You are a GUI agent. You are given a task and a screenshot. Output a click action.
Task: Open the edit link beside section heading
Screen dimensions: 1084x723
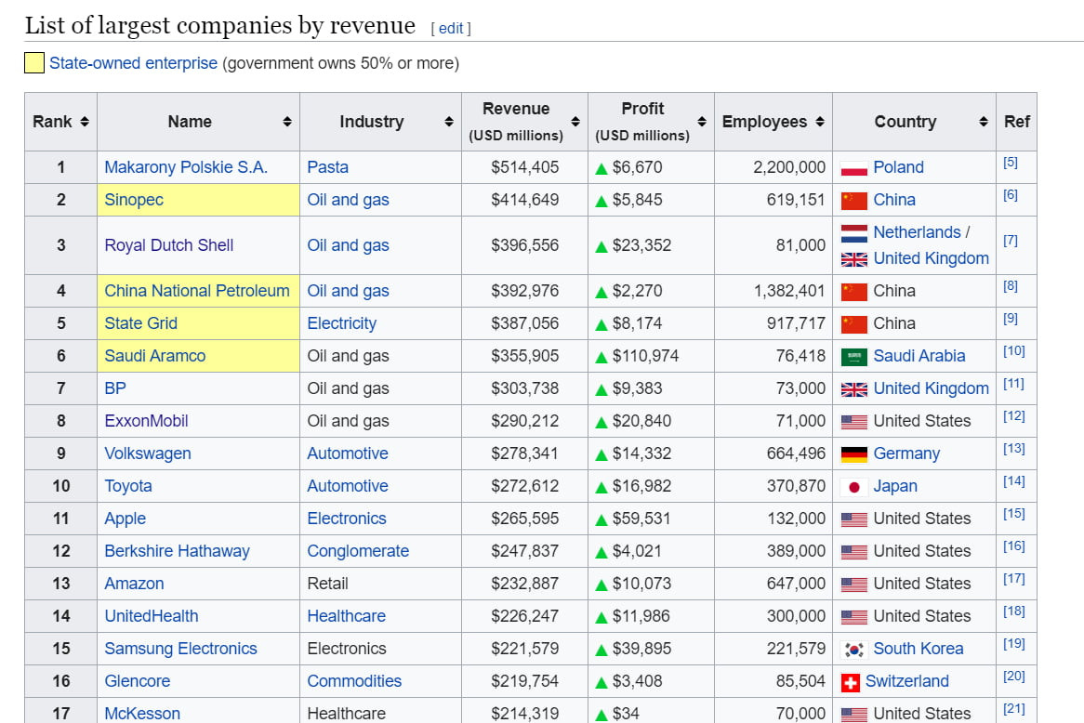[451, 28]
